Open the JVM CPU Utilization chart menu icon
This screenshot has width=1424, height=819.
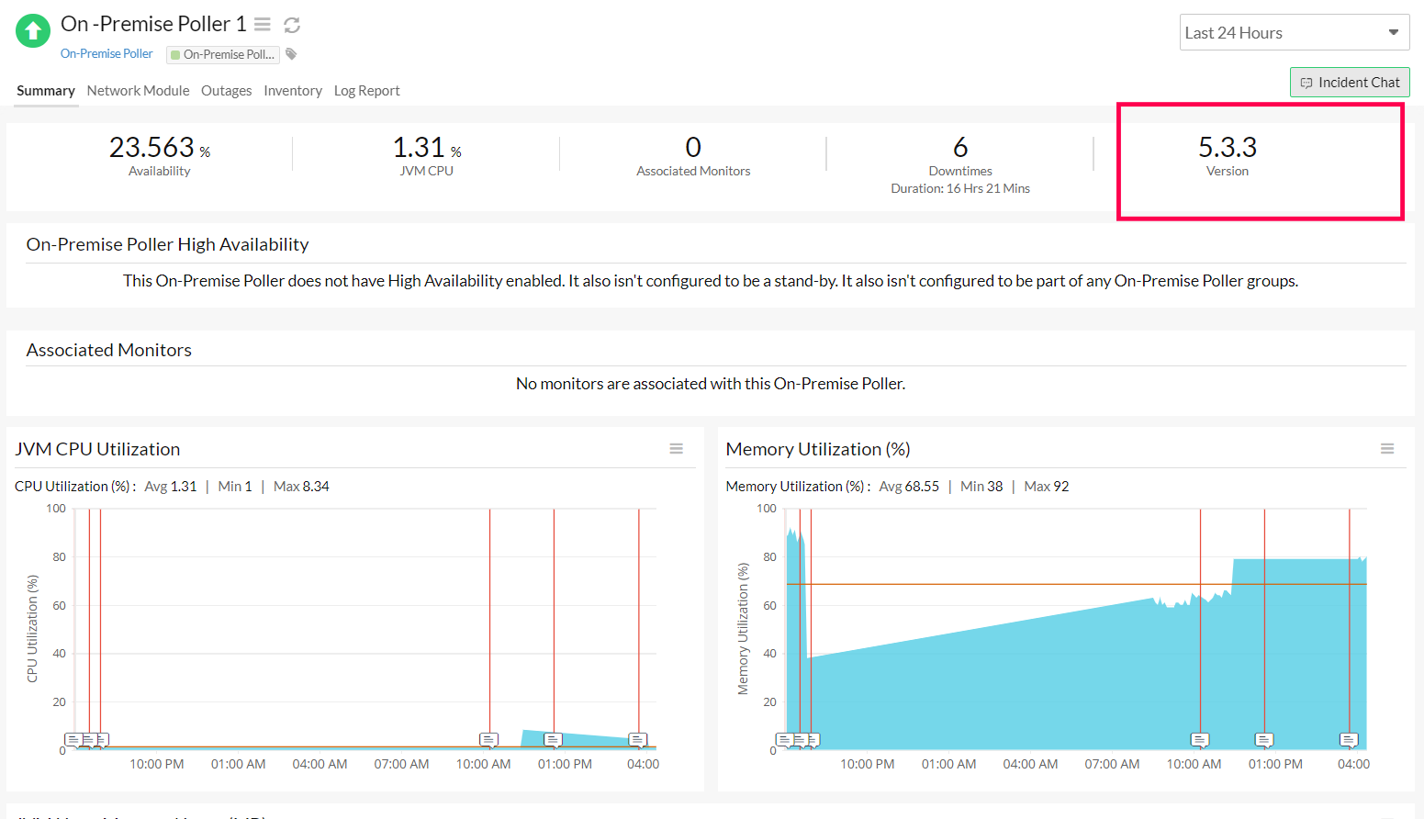point(677,449)
